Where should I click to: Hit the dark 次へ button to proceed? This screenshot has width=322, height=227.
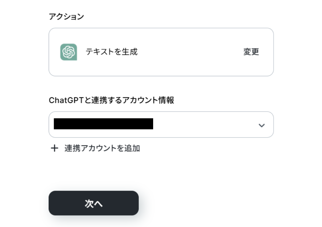(94, 203)
